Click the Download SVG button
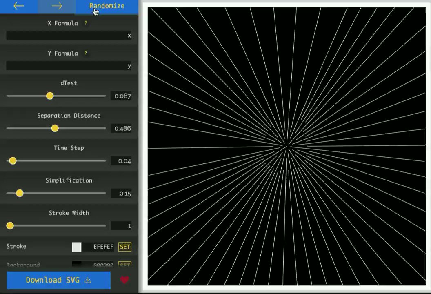The image size is (431, 294). (59, 280)
